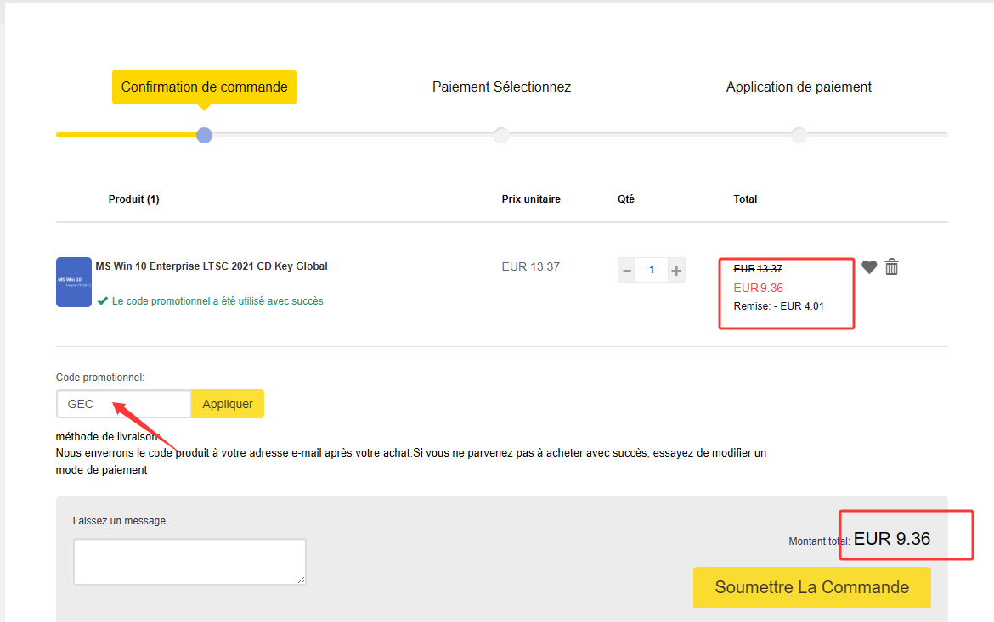994x622 pixels.
Task: Click the middle progress step marker
Action: pos(501,135)
